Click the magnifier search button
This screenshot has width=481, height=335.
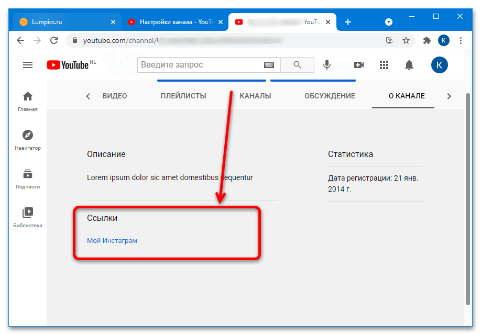297,65
